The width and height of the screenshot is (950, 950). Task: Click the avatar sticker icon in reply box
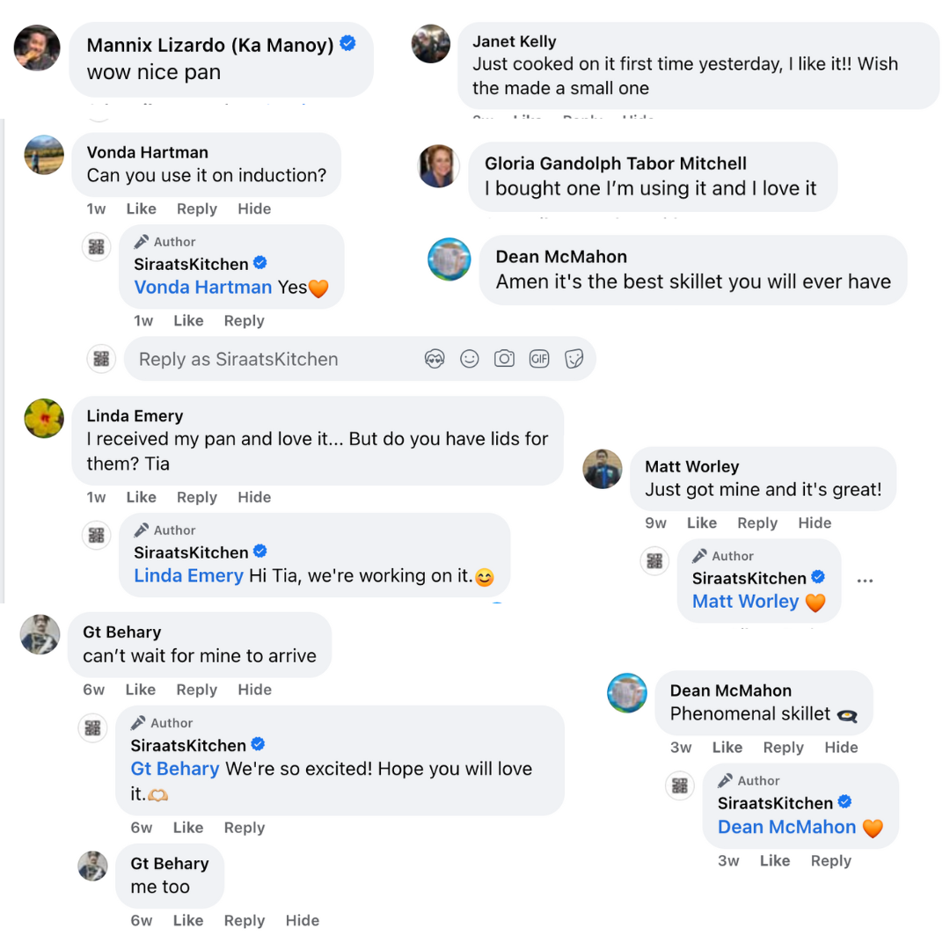(x=435, y=359)
